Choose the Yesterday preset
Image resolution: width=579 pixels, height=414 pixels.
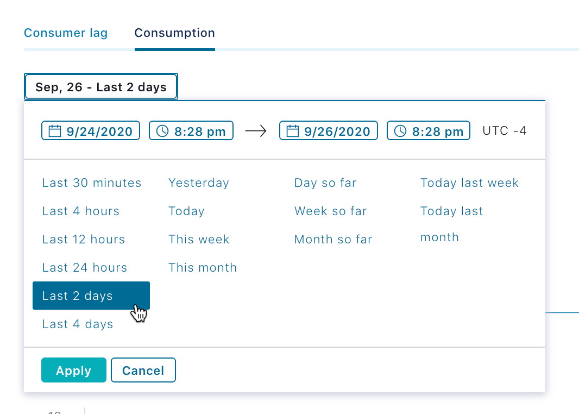point(199,183)
